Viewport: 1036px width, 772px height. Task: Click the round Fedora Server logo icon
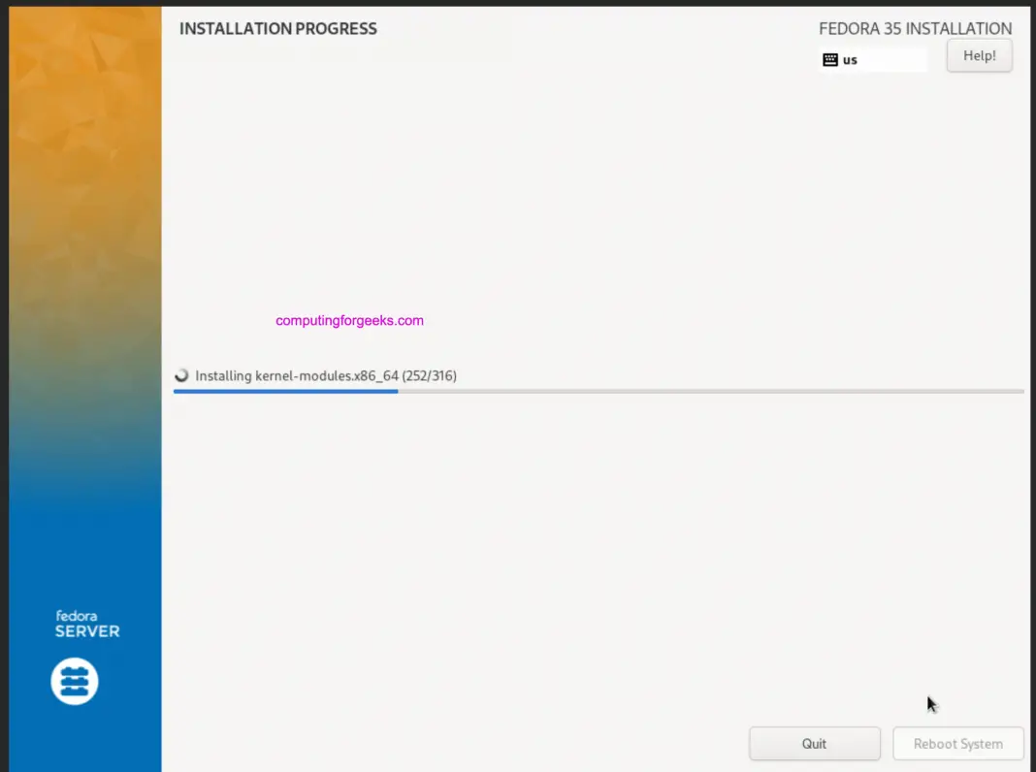click(x=75, y=681)
